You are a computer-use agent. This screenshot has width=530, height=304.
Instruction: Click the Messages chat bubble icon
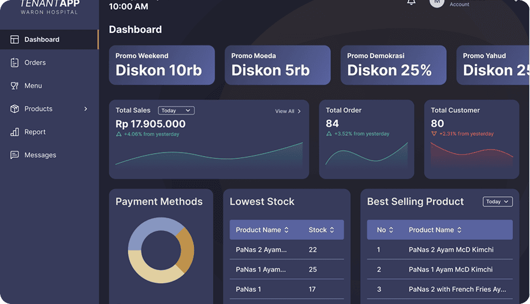15,155
